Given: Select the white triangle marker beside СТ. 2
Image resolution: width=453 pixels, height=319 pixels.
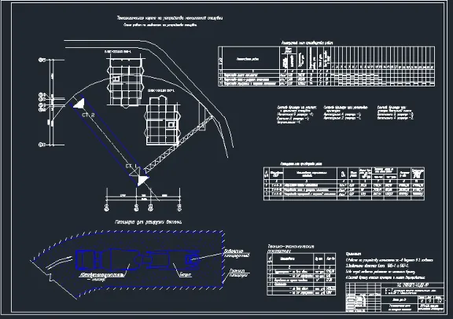Looking at the screenshot, I should pyautogui.click(x=79, y=104).
